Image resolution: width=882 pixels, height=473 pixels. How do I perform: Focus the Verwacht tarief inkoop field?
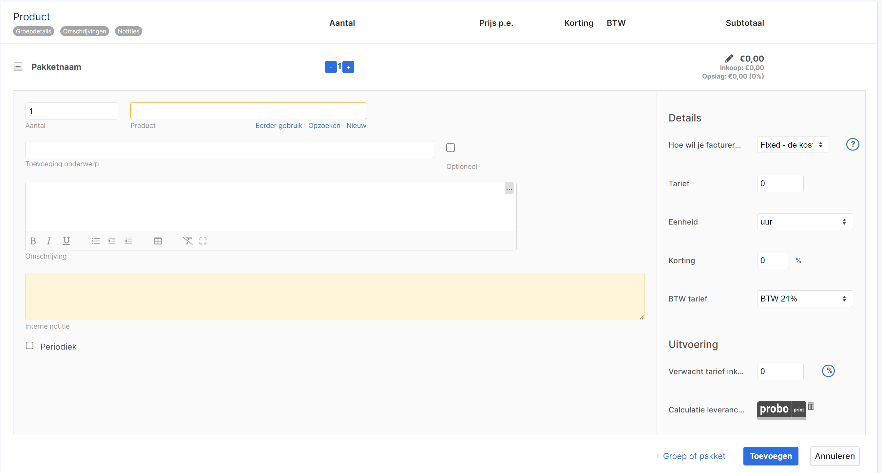[x=780, y=372]
